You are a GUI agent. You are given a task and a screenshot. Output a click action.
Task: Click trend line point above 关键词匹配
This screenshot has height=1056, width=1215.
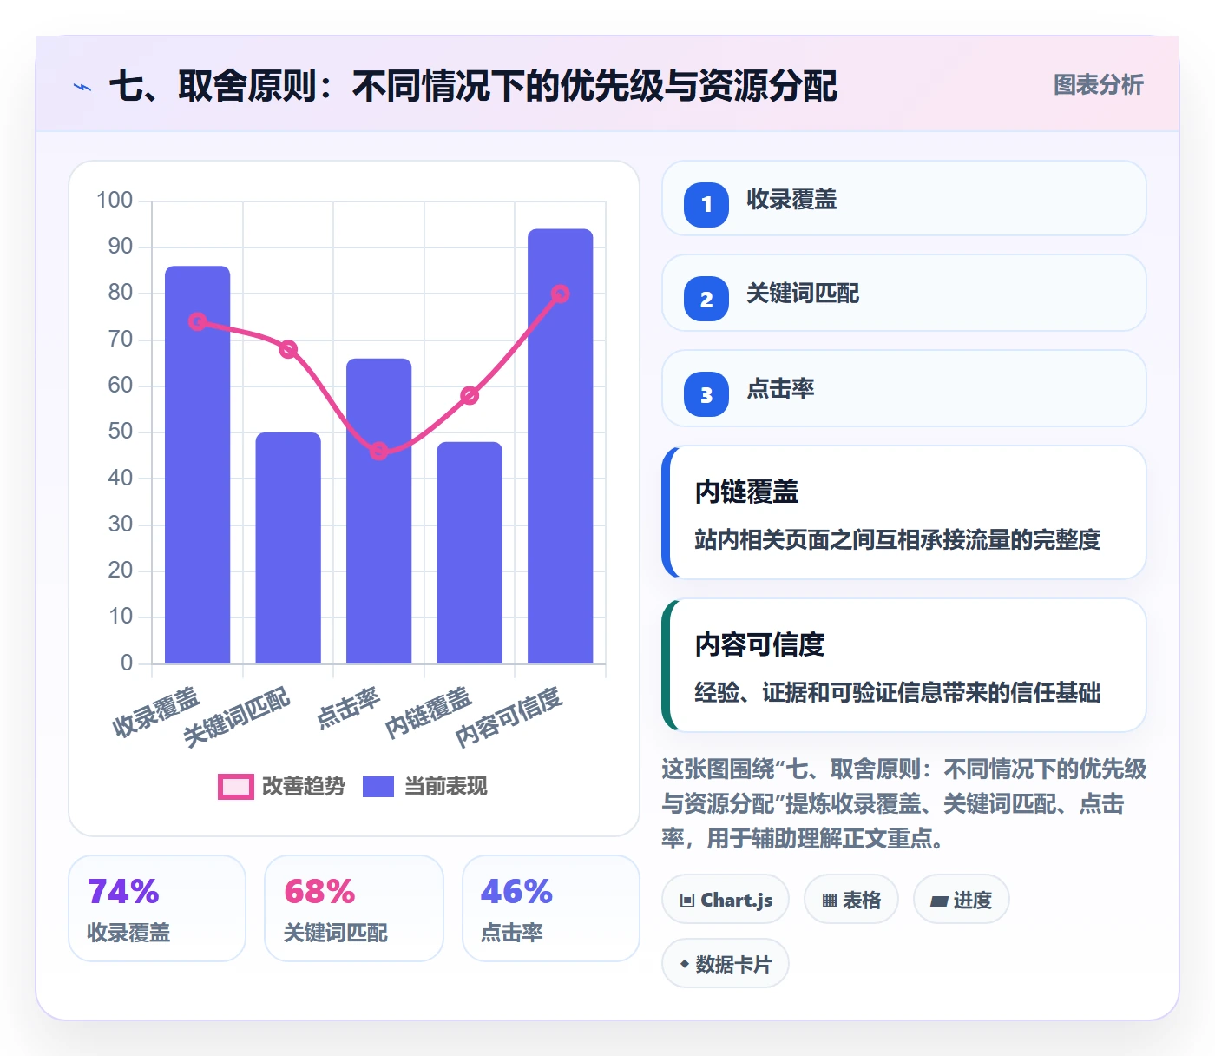[288, 349]
